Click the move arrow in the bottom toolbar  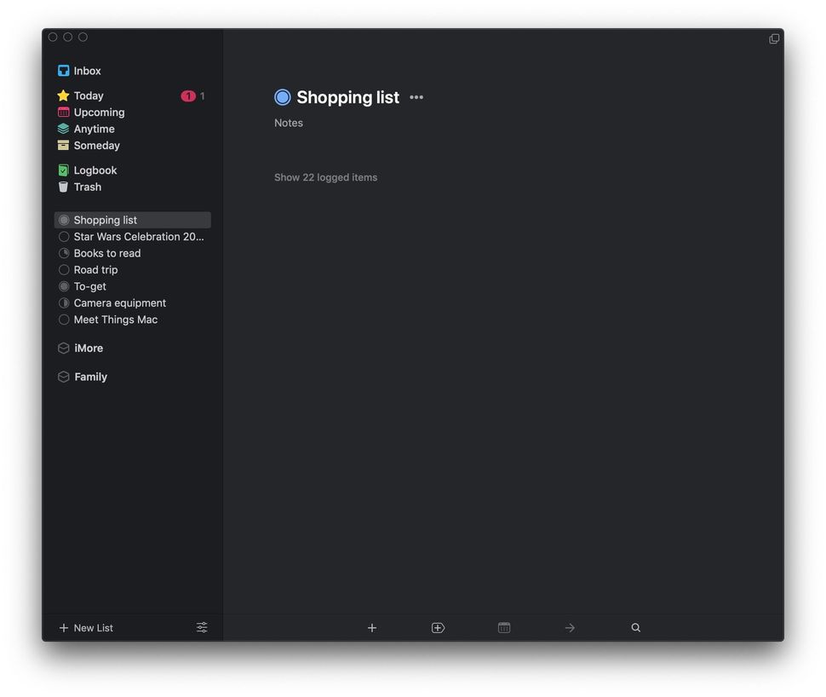[x=570, y=627]
